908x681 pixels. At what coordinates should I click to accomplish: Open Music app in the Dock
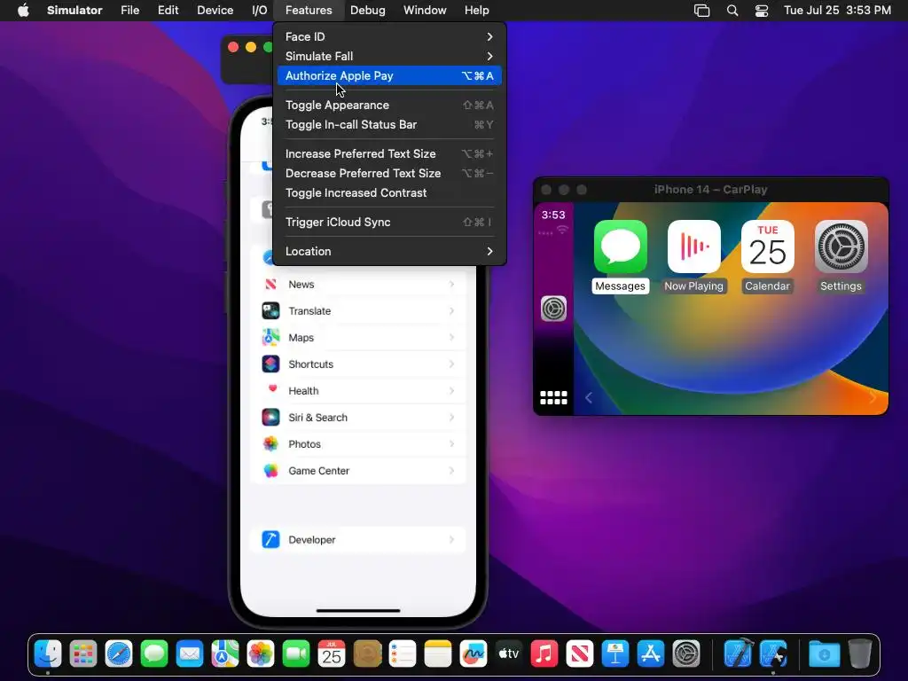(x=544, y=654)
